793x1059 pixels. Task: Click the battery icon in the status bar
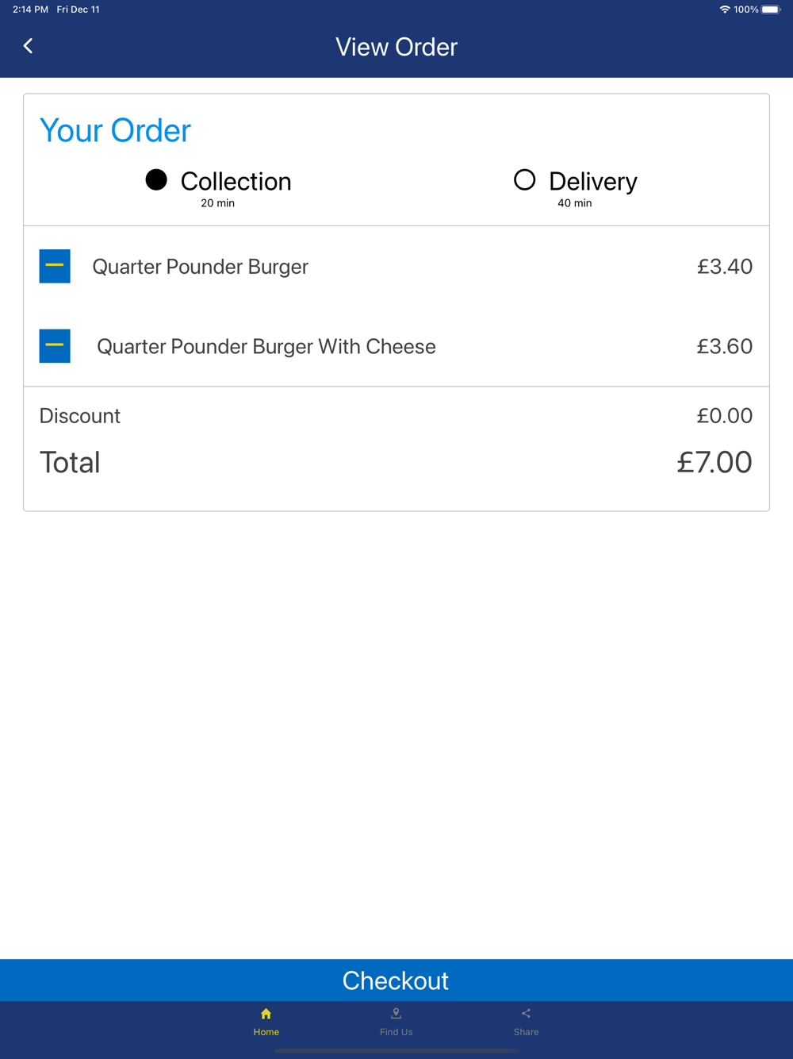(771, 10)
